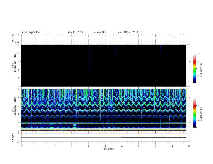213x164 pixels.
Task: Click time axis tick label "9"
Action: [x=172, y=146]
